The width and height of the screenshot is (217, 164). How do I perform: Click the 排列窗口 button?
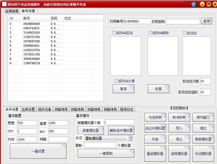pos(203,117)
